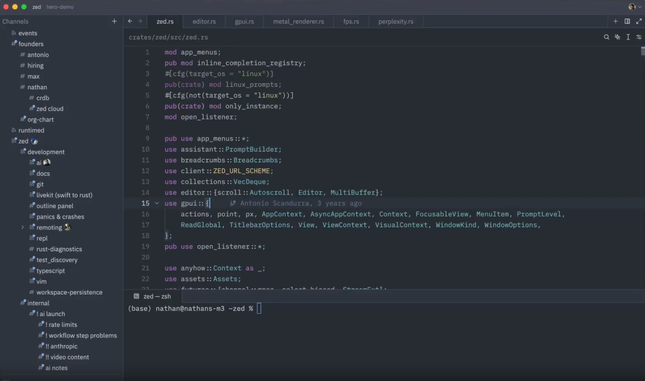Open the inline assist sparkle icon
Viewport: 645px width, 381px height.
pyautogui.click(x=617, y=37)
